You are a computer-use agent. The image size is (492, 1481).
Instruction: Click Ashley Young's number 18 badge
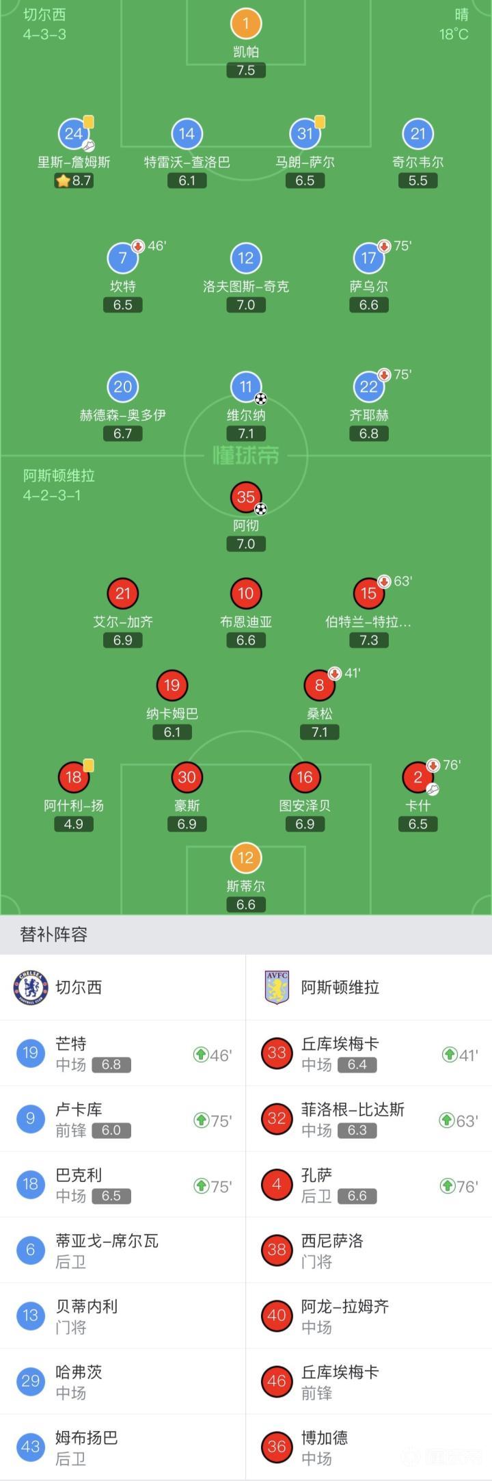[x=74, y=777]
